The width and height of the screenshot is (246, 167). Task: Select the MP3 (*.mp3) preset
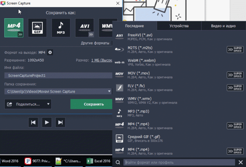[179, 113]
